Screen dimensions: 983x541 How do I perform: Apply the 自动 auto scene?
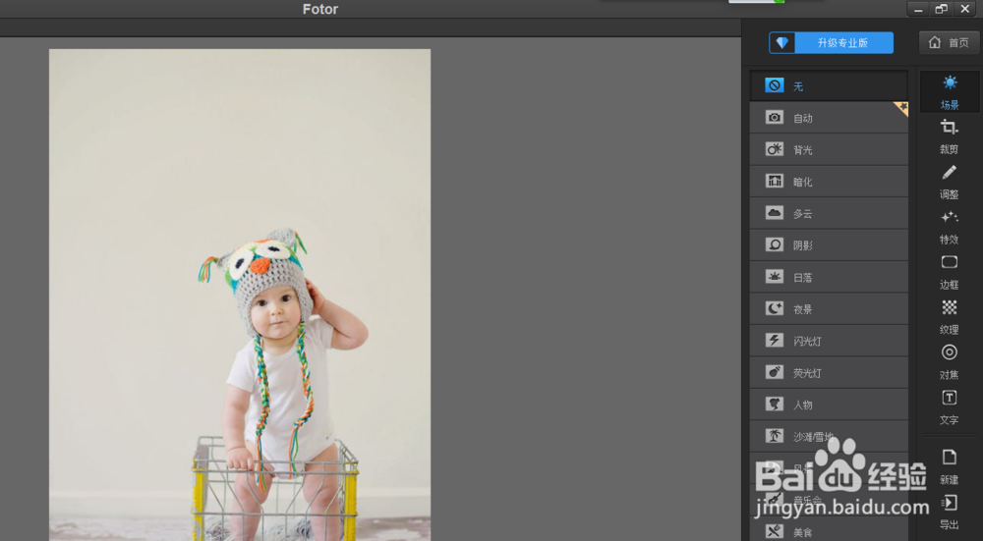pyautogui.click(x=829, y=118)
